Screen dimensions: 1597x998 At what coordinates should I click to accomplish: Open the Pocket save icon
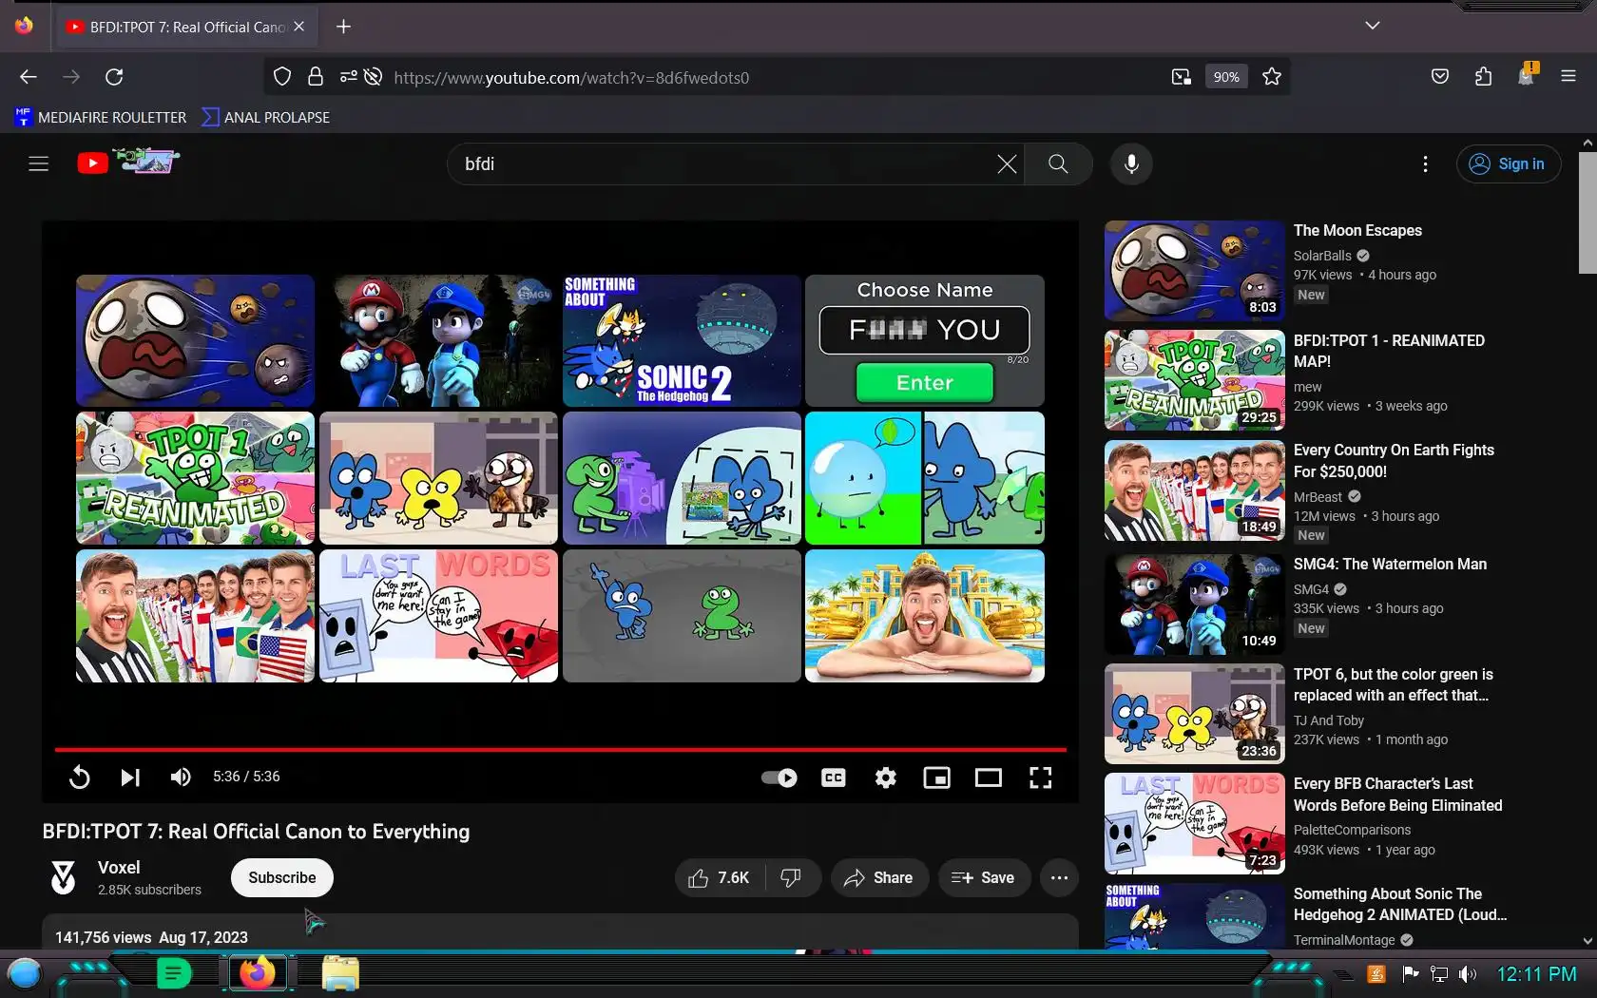point(1440,77)
